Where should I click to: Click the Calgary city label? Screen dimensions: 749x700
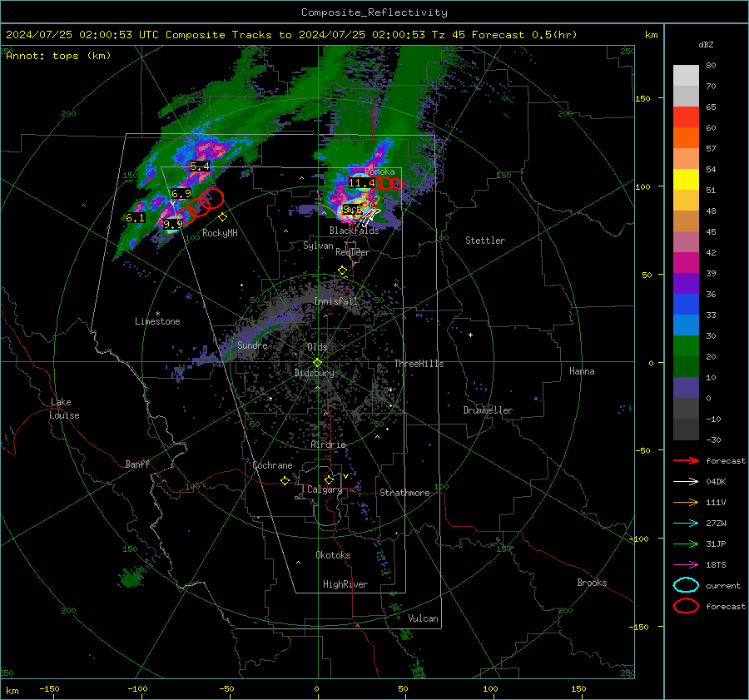[325, 489]
